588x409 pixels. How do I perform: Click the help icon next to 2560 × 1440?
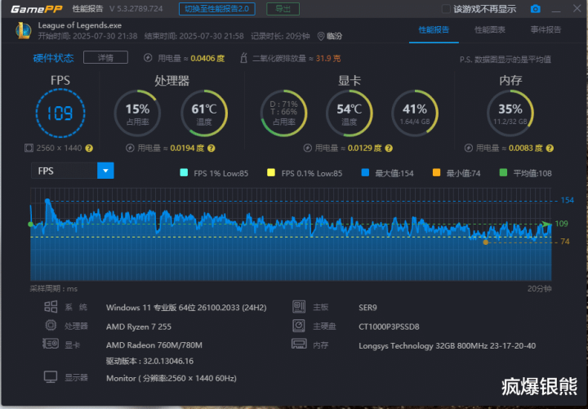pos(89,148)
